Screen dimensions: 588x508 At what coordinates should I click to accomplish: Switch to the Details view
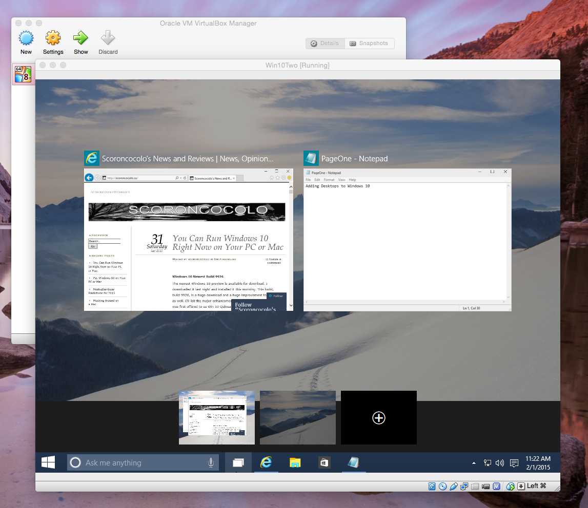(x=325, y=44)
